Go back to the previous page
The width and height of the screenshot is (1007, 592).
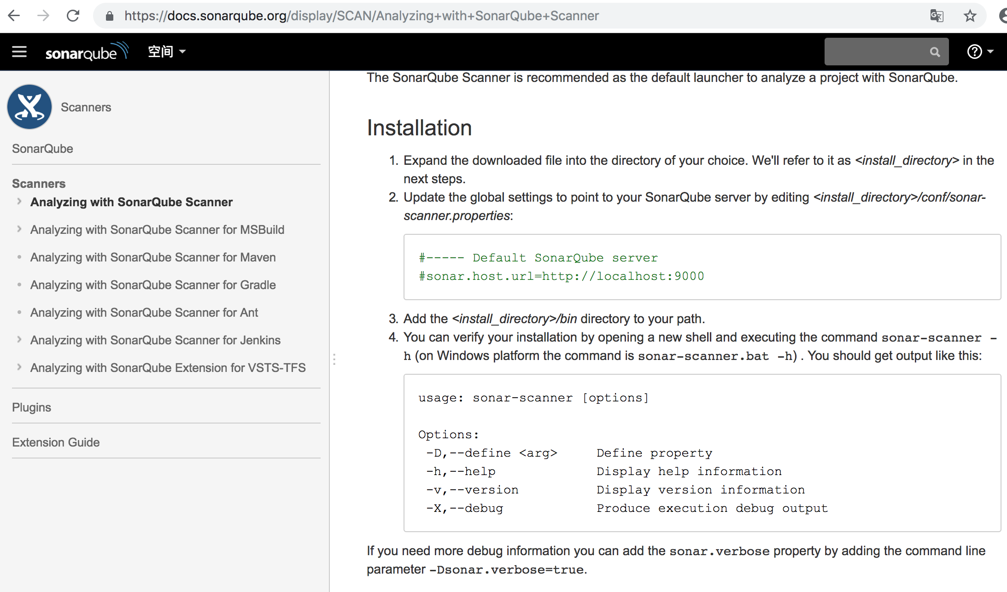[14, 16]
